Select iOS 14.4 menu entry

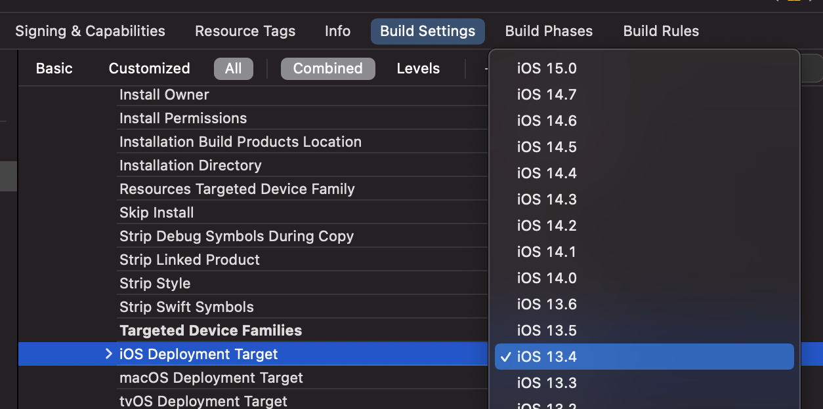pyautogui.click(x=644, y=173)
